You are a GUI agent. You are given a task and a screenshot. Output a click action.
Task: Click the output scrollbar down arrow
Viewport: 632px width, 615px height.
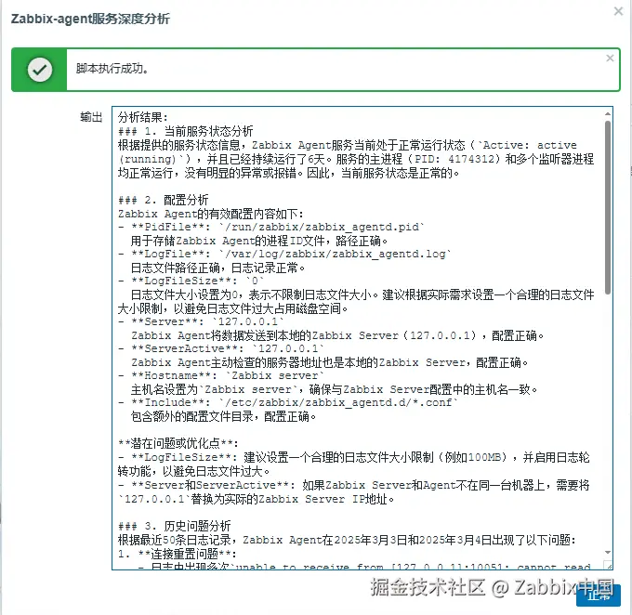pyautogui.click(x=608, y=553)
